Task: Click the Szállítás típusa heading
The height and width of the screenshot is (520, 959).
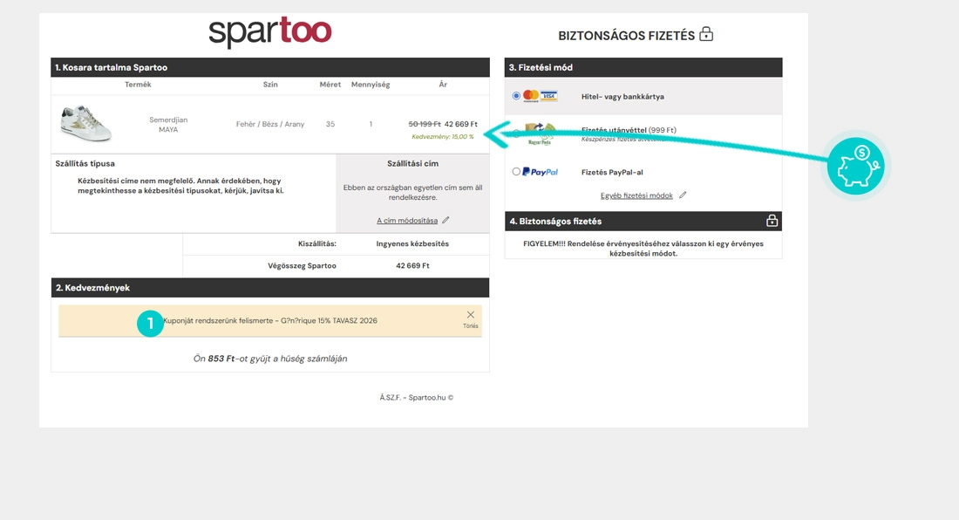Action: pos(85,163)
